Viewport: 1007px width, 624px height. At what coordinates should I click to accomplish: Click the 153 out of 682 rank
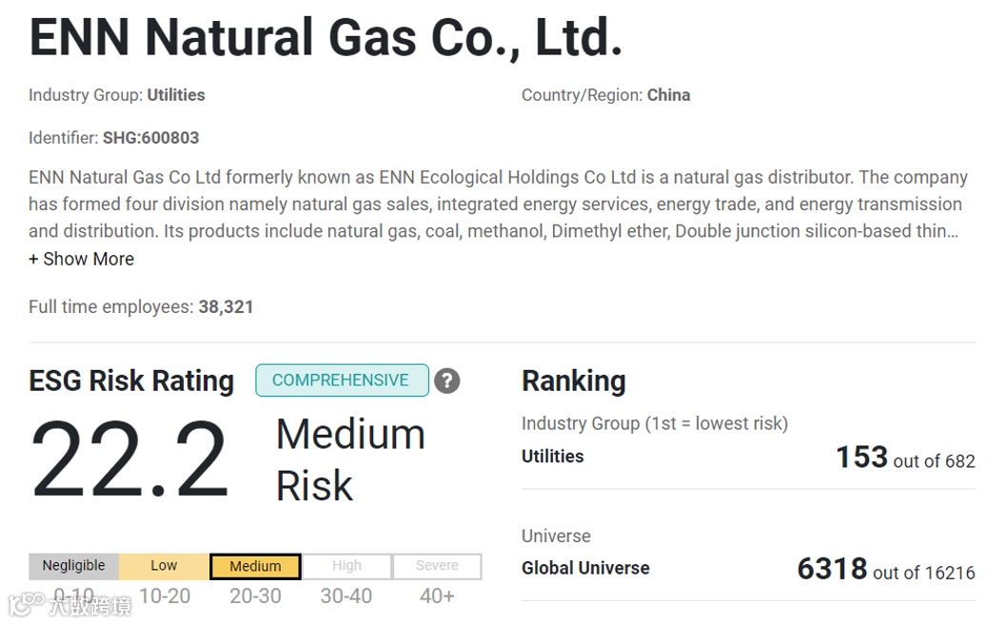click(x=905, y=458)
